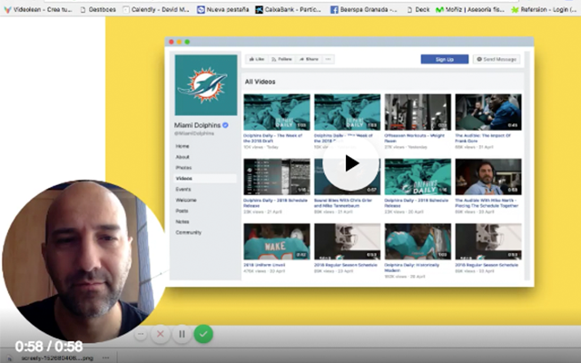Click the green checkmark finish button
581x363 pixels.
click(203, 334)
